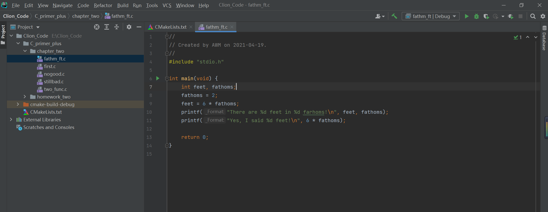Click the Build hammer icon
This screenshot has height=212, width=548.
[394, 16]
